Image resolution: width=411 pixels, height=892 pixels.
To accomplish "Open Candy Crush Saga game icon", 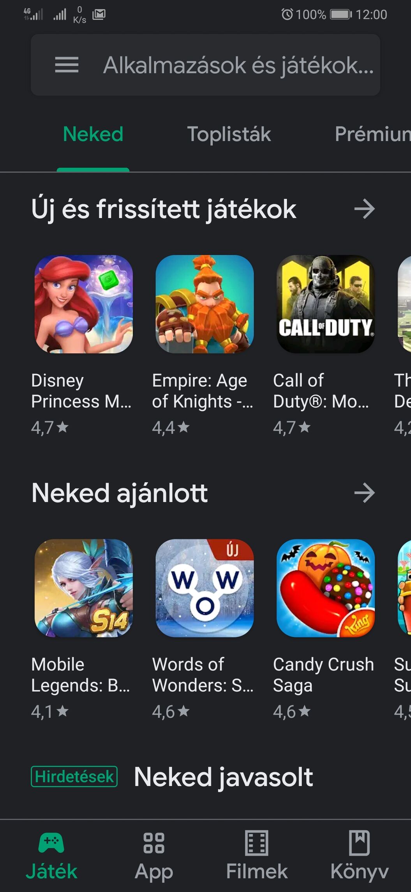I will [x=326, y=588].
